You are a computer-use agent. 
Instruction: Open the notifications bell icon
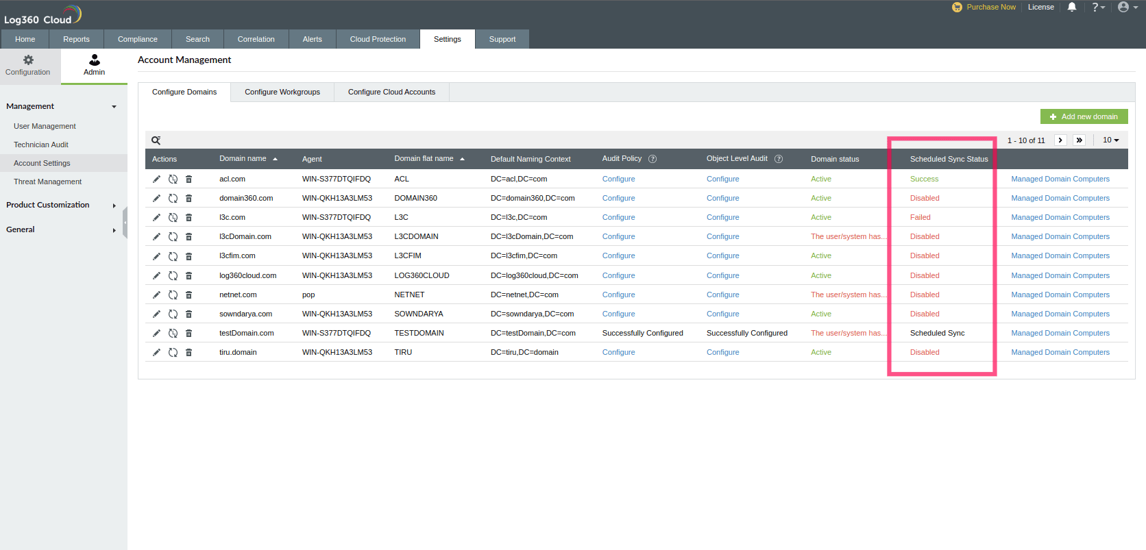pyautogui.click(x=1072, y=8)
